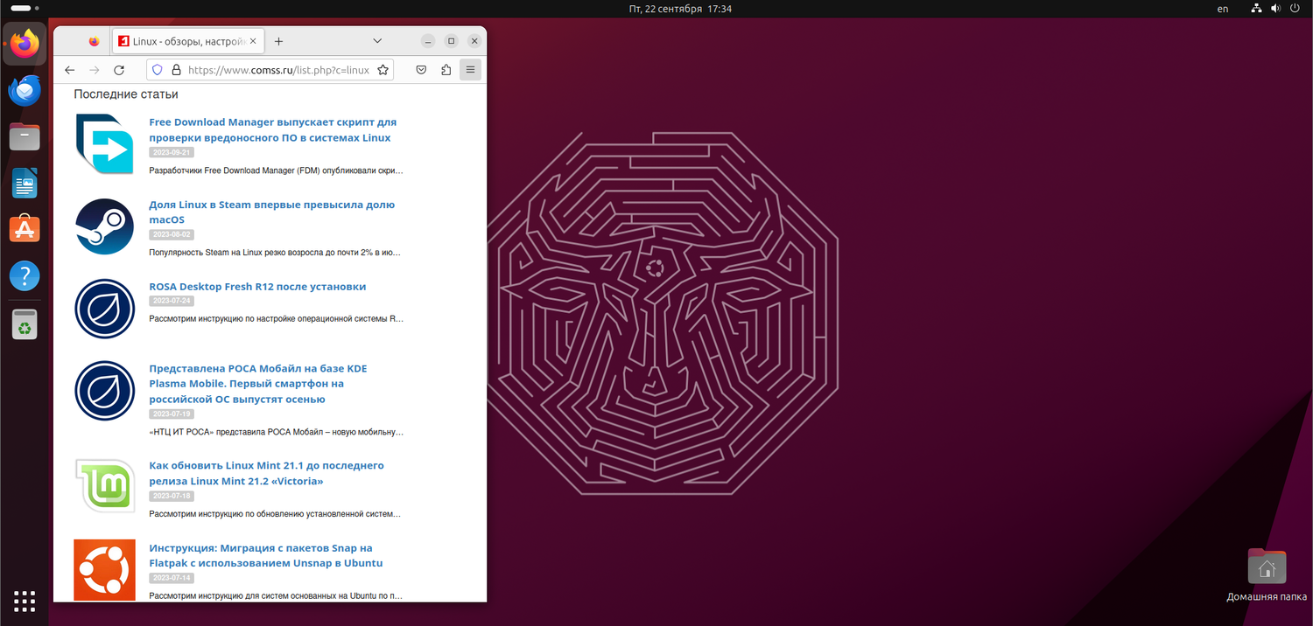Viewport: 1313px width, 626px height.
Task: Click the 2023-07-14 date badge
Action: click(171, 579)
